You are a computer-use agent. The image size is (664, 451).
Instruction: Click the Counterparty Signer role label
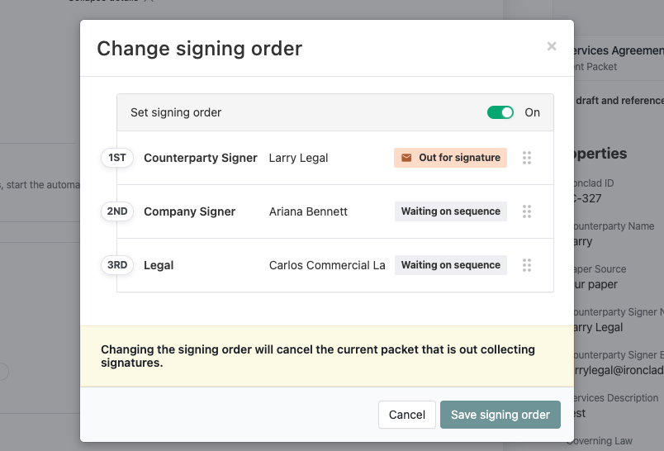[201, 158]
